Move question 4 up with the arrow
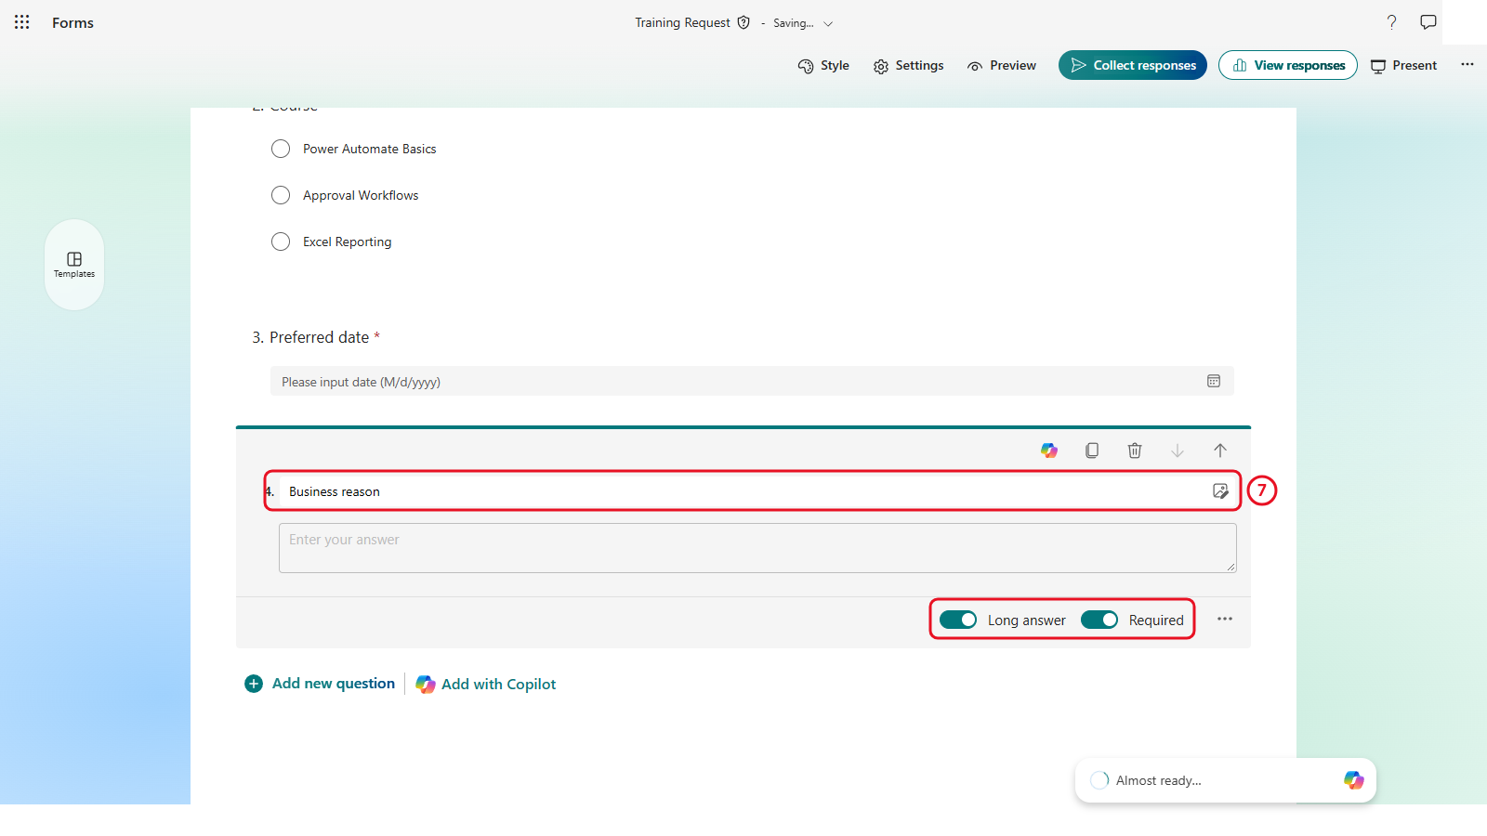This screenshot has height=836, width=1487. pyautogui.click(x=1220, y=451)
